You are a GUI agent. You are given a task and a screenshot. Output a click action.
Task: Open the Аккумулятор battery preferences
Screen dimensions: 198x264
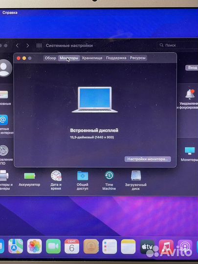(x=29, y=176)
